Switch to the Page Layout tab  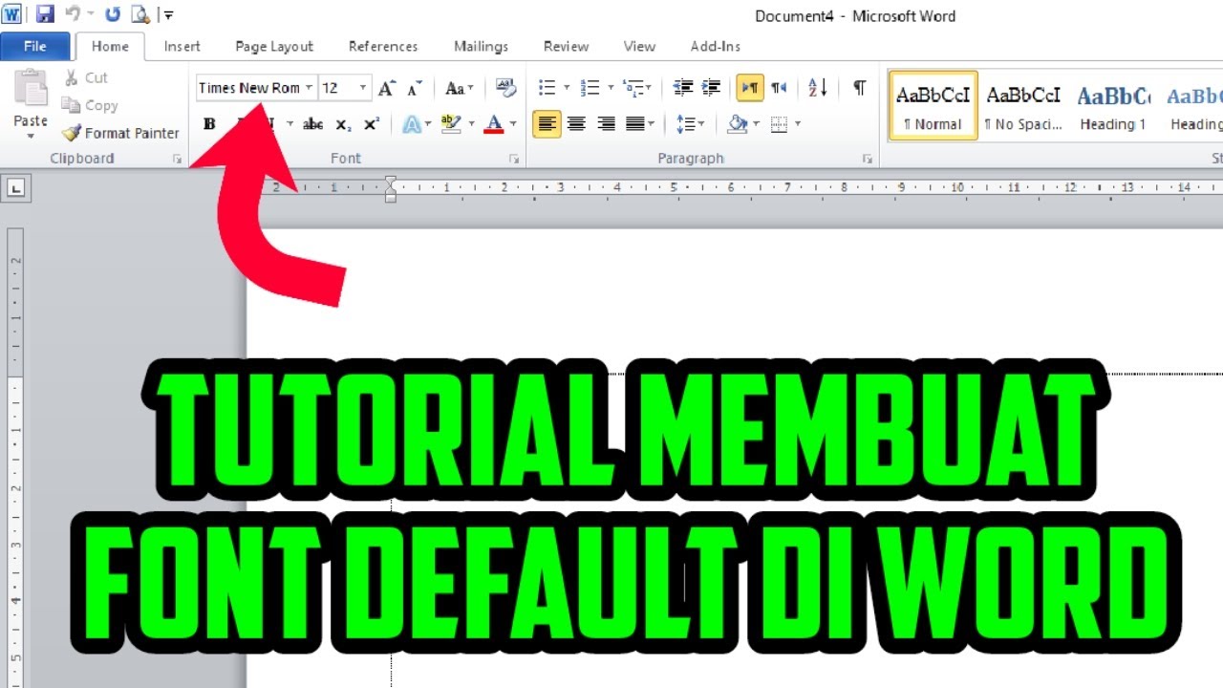point(274,46)
